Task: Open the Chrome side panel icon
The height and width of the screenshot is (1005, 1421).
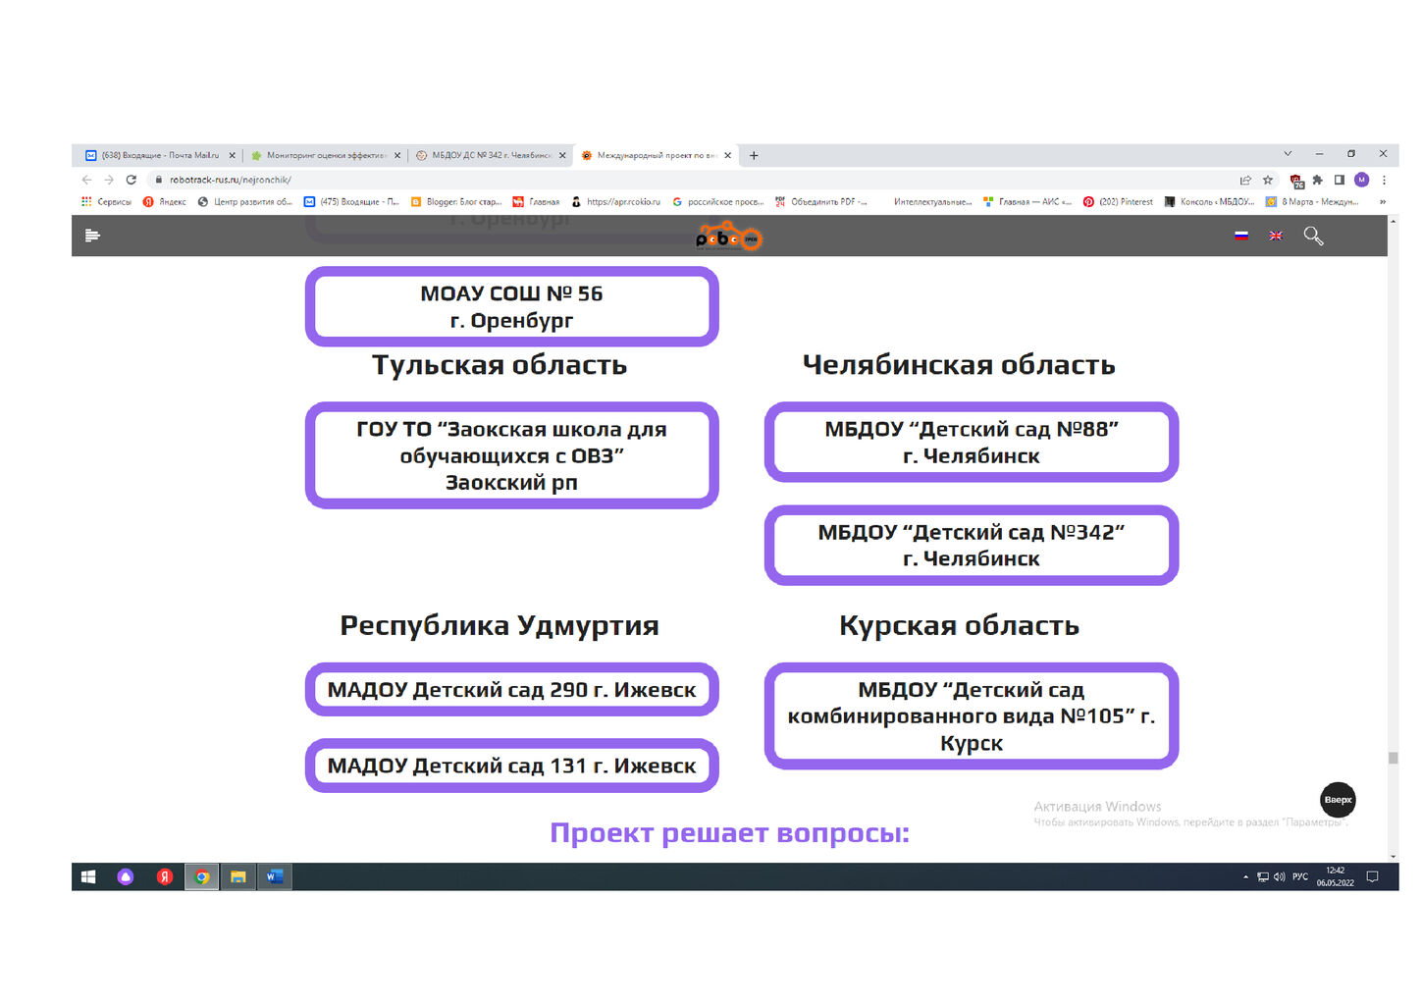Action: coord(1340,181)
